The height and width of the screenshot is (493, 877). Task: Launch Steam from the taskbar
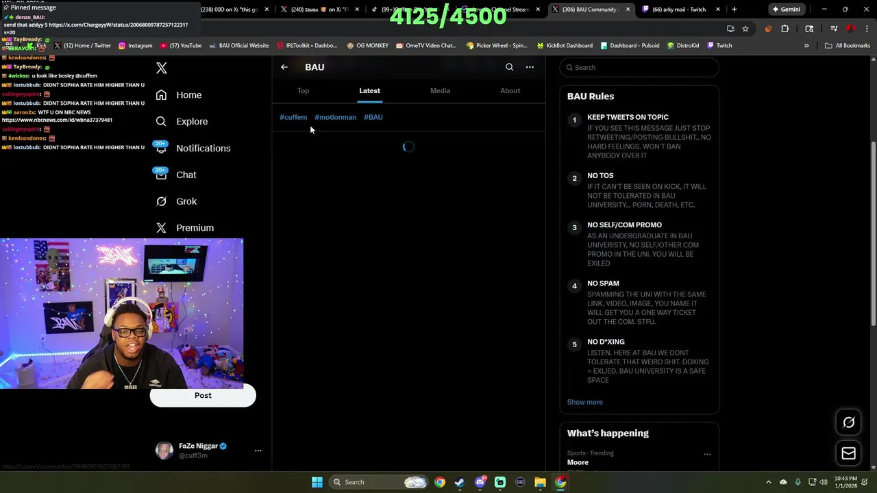[x=460, y=482]
